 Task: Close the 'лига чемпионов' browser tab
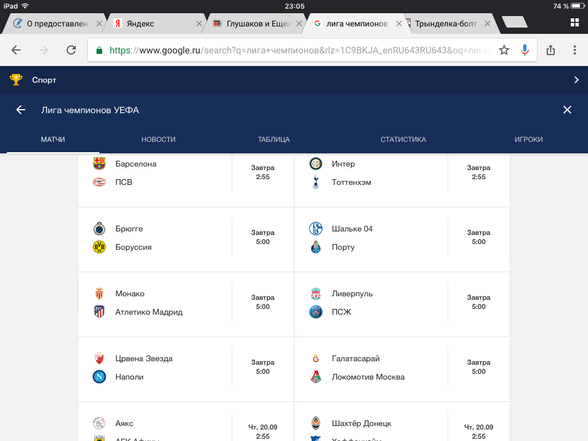[x=399, y=24]
